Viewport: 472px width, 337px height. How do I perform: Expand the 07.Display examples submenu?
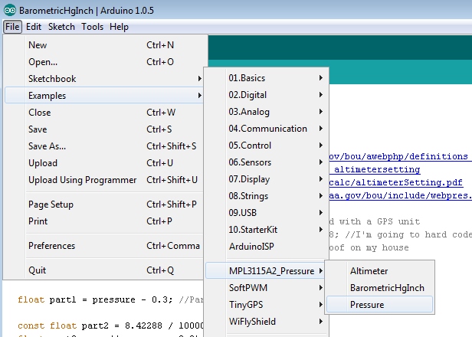pos(267,179)
